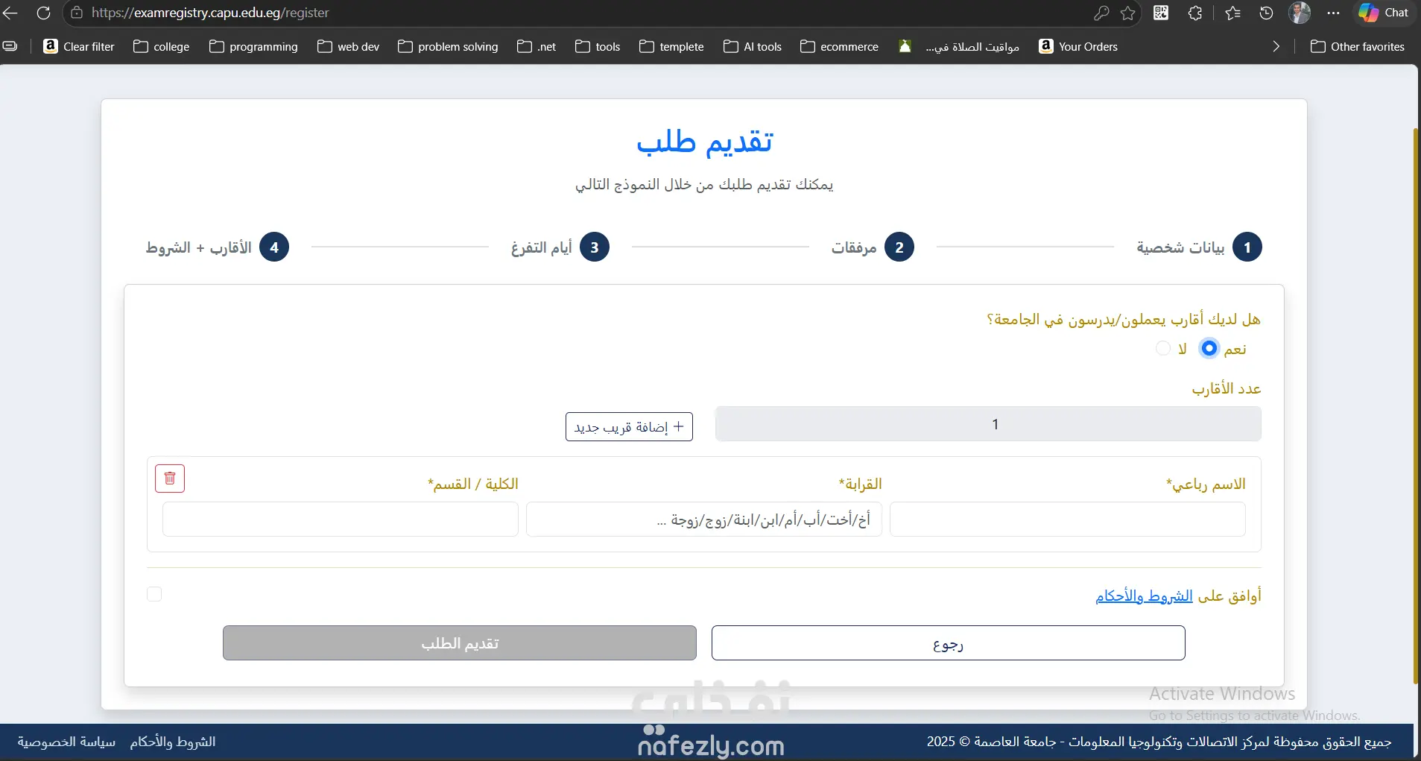Screen dimensions: 1421x761
Task: View site information lock icon in address bar
Action: [77, 13]
